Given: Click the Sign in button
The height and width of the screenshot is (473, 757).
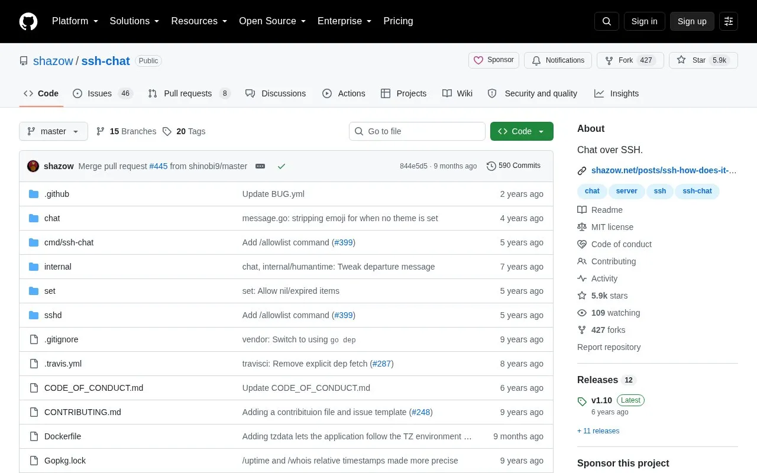Looking at the screenshot, I should pos(644,21).
